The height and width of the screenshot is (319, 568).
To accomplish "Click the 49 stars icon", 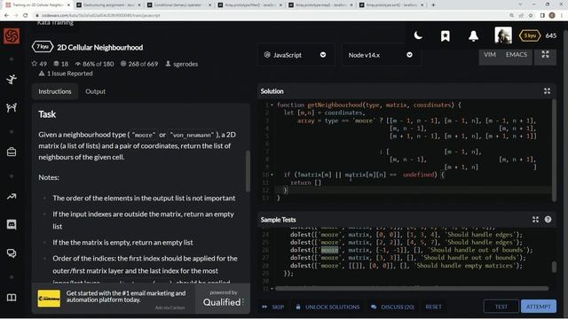I will pos(35,64).
